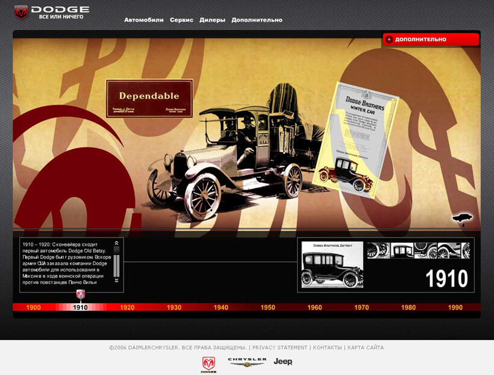Expand the red Дополнительно panel
Screen dimensions: 494x375
coord(431,40)
